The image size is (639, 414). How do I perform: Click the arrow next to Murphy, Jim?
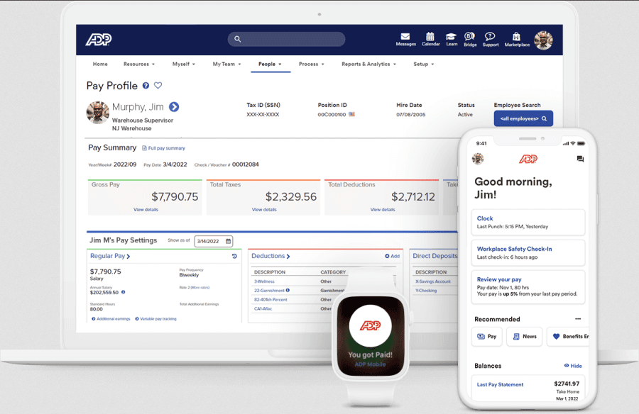[x=174, y=106]
